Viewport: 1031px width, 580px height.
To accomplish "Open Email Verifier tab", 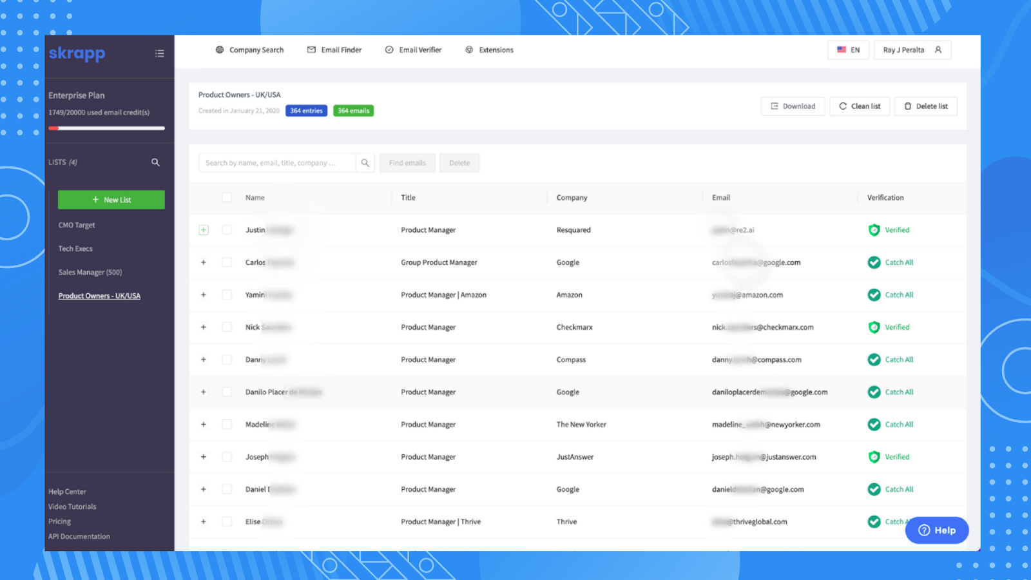I will coord(413,50).
